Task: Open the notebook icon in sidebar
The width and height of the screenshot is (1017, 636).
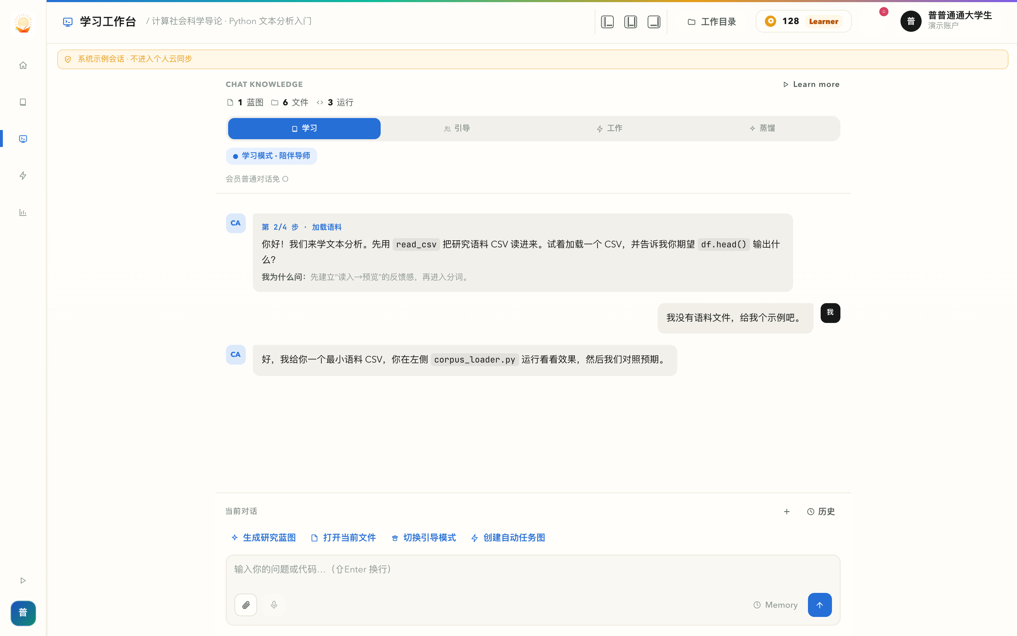Action: point(23,102)
